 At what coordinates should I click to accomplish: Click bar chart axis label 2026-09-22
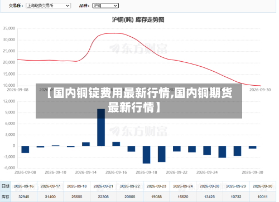(177, 173)
